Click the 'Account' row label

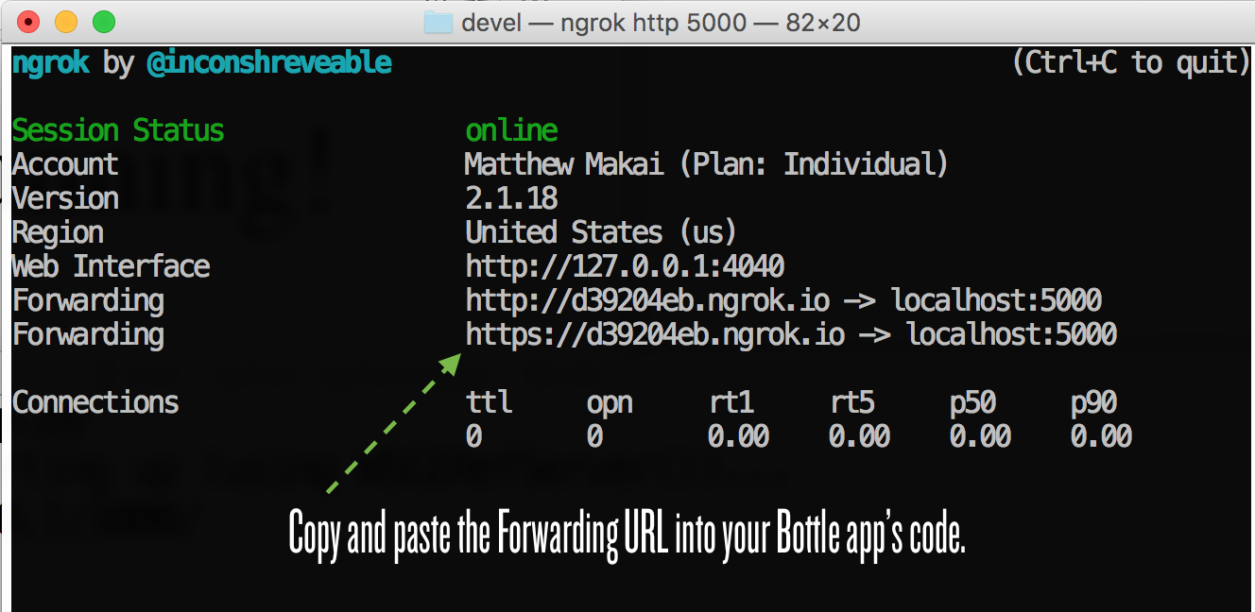65,164
